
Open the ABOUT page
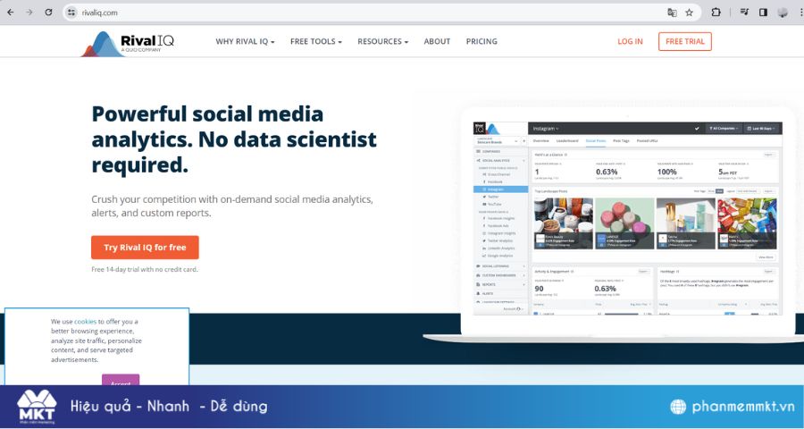437,42
